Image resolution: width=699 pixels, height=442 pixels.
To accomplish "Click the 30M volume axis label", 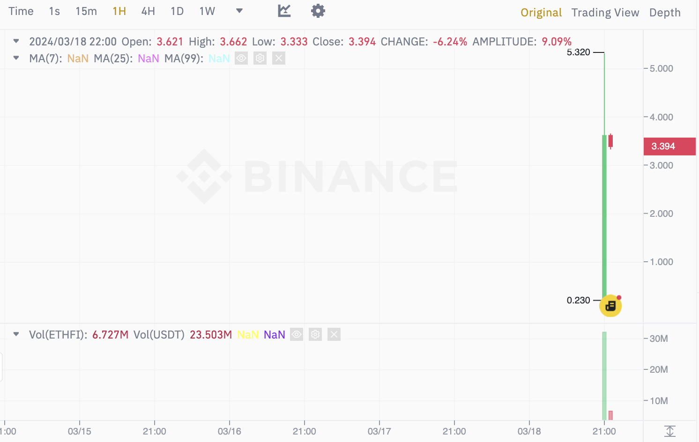I will tap(659, 339).
